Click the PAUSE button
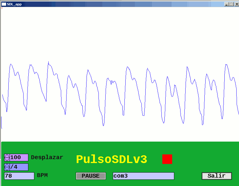 coord(91,176)
